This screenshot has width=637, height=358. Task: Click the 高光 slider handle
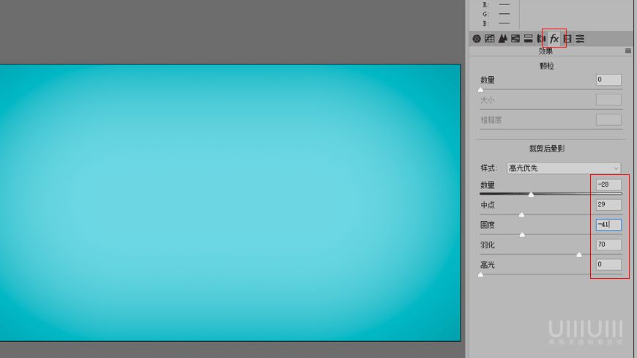(480, 275)
